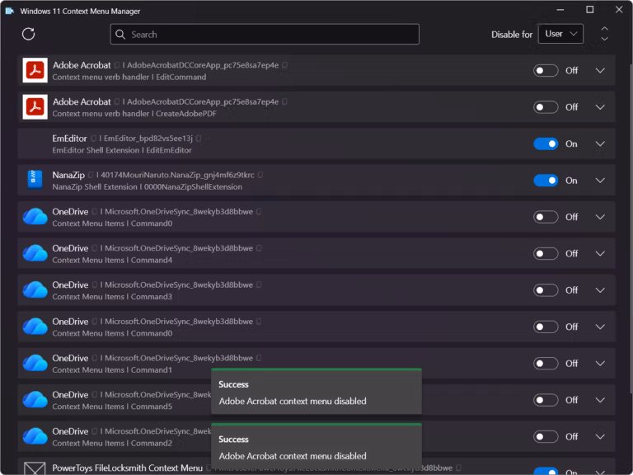The height and width of the screenshot is (475, 633).
Task: Click the upper Success notification toast
Action: [x=316, y=391]
